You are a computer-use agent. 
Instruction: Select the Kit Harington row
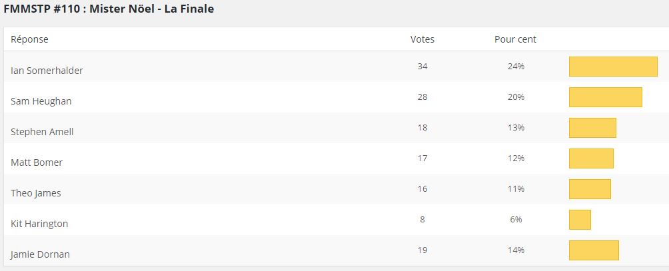point(39,223)
